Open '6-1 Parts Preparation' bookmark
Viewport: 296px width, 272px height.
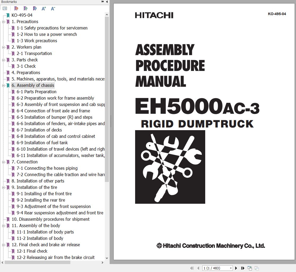coord(37,92)
